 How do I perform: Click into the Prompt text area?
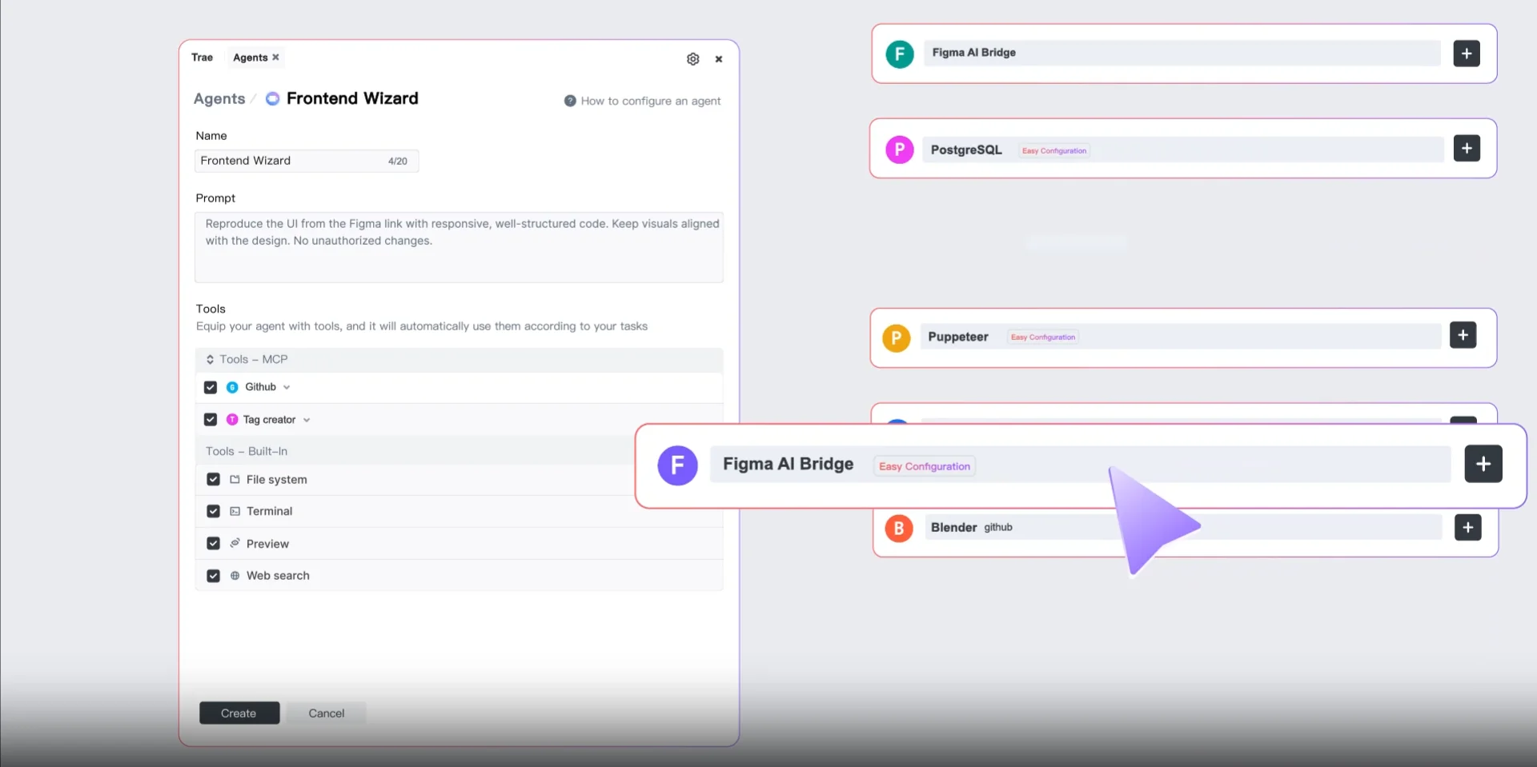(x=459, y=247)
